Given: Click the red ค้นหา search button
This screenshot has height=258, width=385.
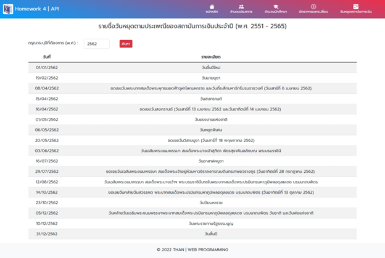Looking at the screenshot, I should pos(126,44).
